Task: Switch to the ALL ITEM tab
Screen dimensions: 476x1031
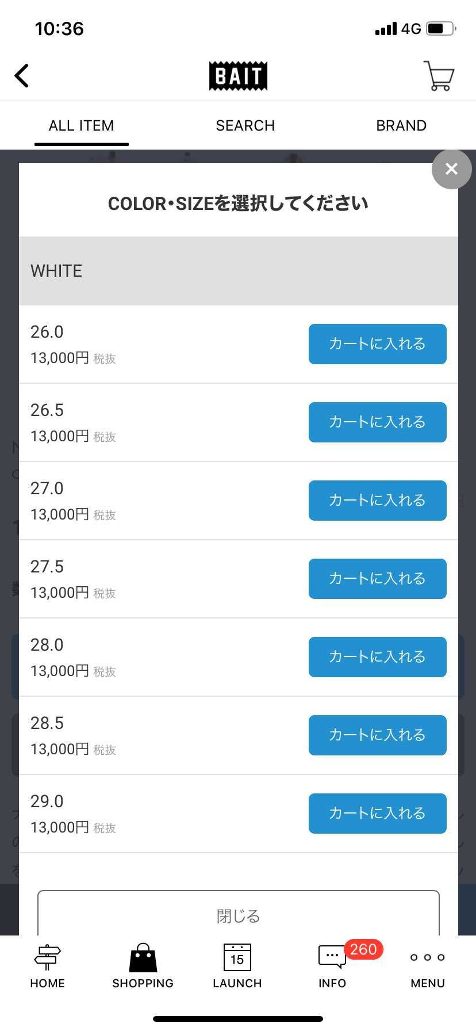Action: click(81, 125)
